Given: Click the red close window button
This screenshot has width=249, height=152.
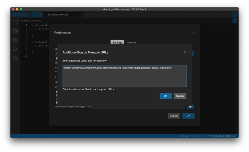Looking at the screenshot, I should coord(13,9).
